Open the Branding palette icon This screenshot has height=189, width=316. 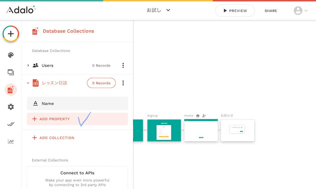(x=11, y=55)
